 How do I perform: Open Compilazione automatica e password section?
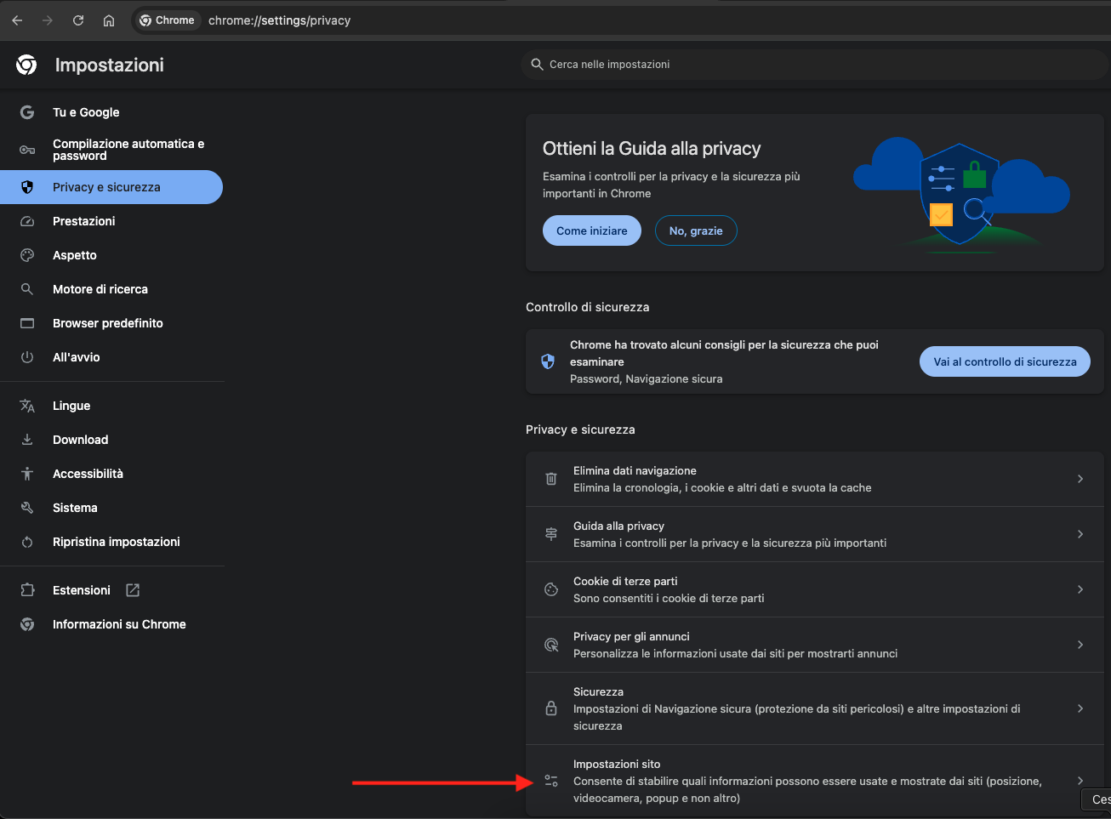(111, 150)
